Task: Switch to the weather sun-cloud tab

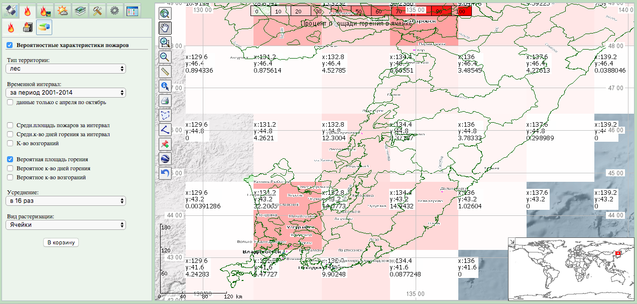Action: pos(63,10)
